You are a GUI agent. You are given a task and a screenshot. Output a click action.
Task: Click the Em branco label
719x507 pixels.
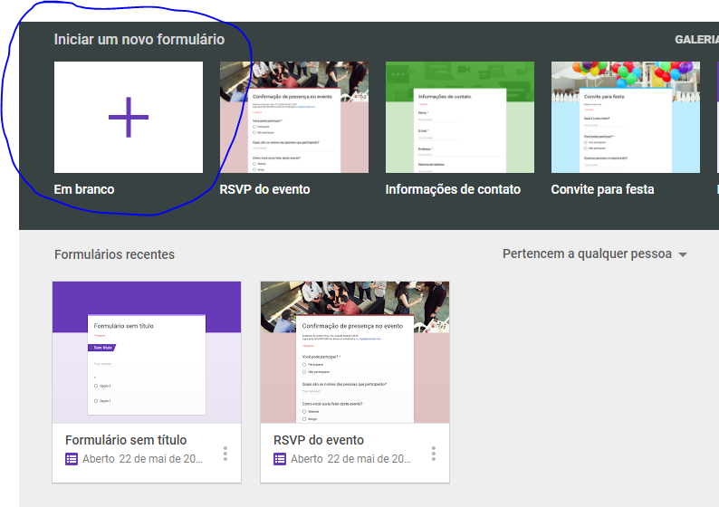point(84,189)
